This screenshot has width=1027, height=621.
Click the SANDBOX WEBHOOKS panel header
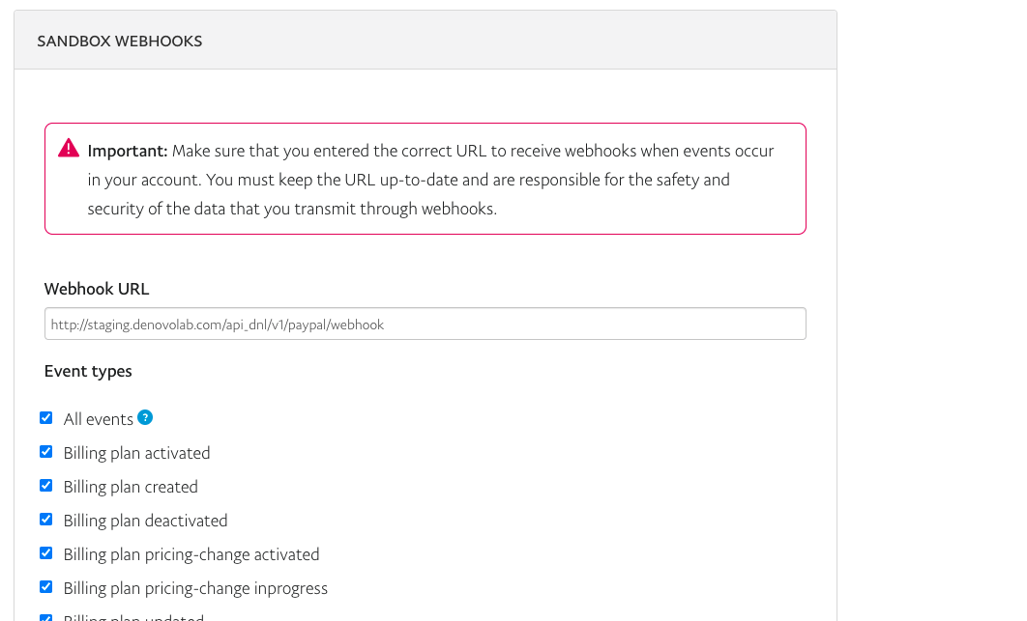click(425, 41)
